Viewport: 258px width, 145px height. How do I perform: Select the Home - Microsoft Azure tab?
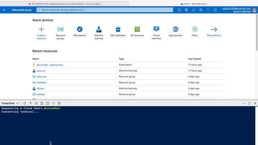tap(193, 4)
